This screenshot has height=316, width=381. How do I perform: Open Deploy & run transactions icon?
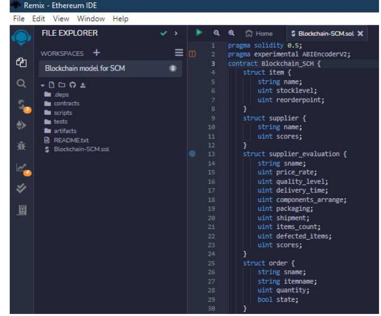(x=21, y=125)
